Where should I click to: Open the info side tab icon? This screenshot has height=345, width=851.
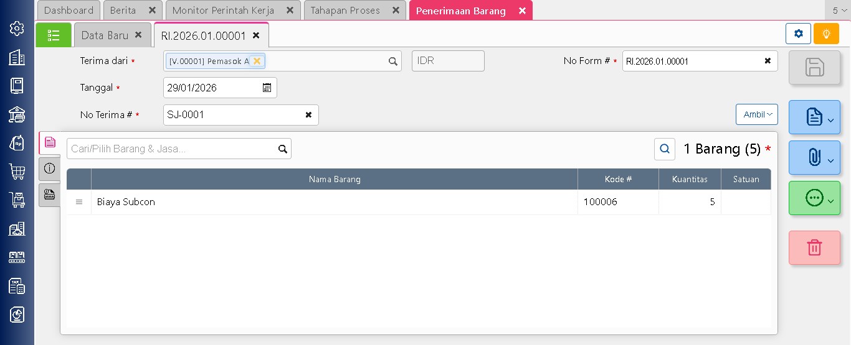(50, 168)
